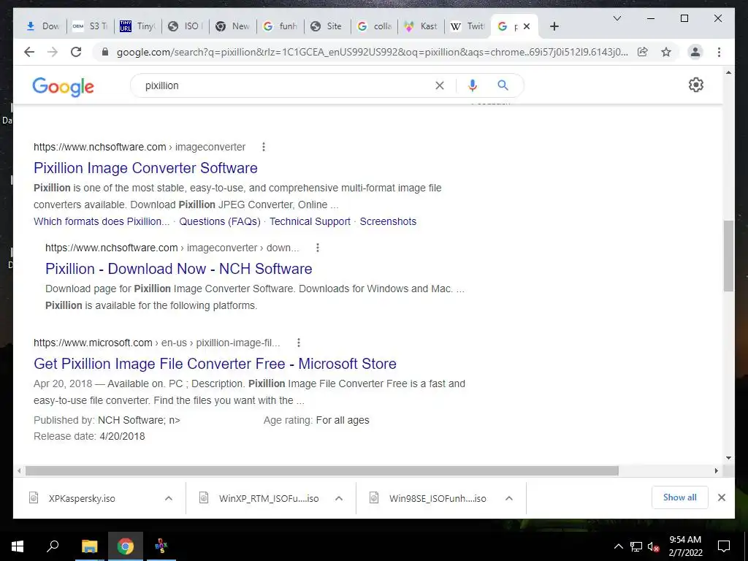Reload the current page
The height and width of the screenshot is (561, 748).
point(76,52)
